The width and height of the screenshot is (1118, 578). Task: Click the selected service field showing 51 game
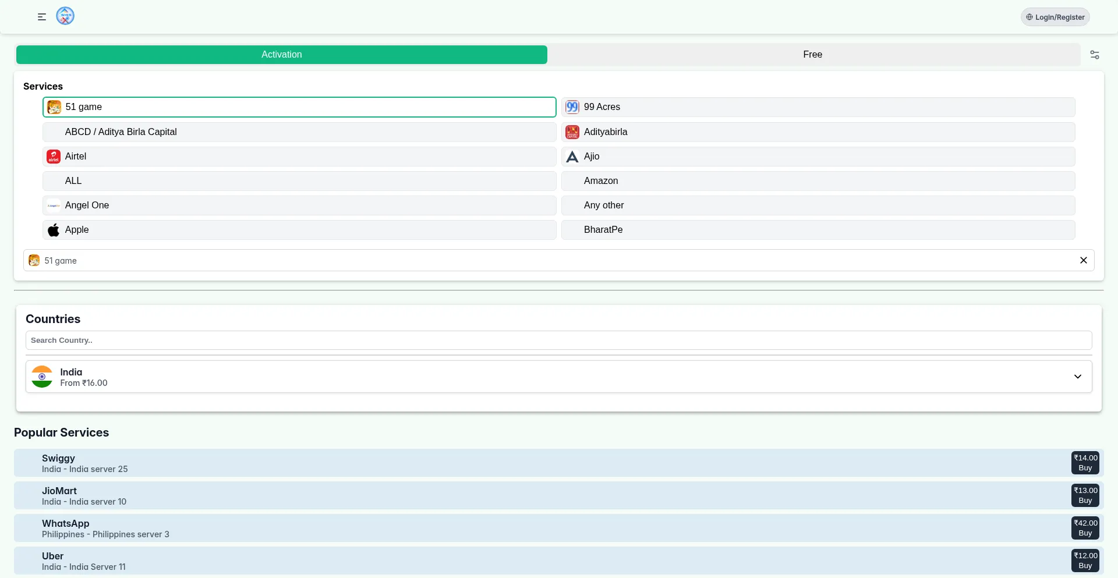559,260
